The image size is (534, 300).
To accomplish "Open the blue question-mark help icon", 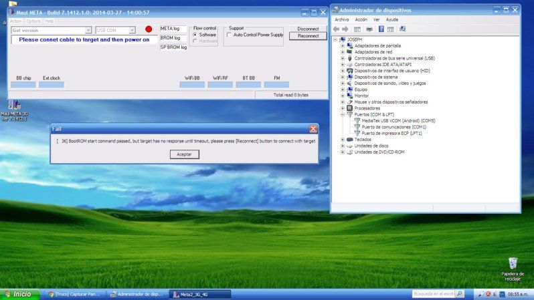I will tap(381, 29).
